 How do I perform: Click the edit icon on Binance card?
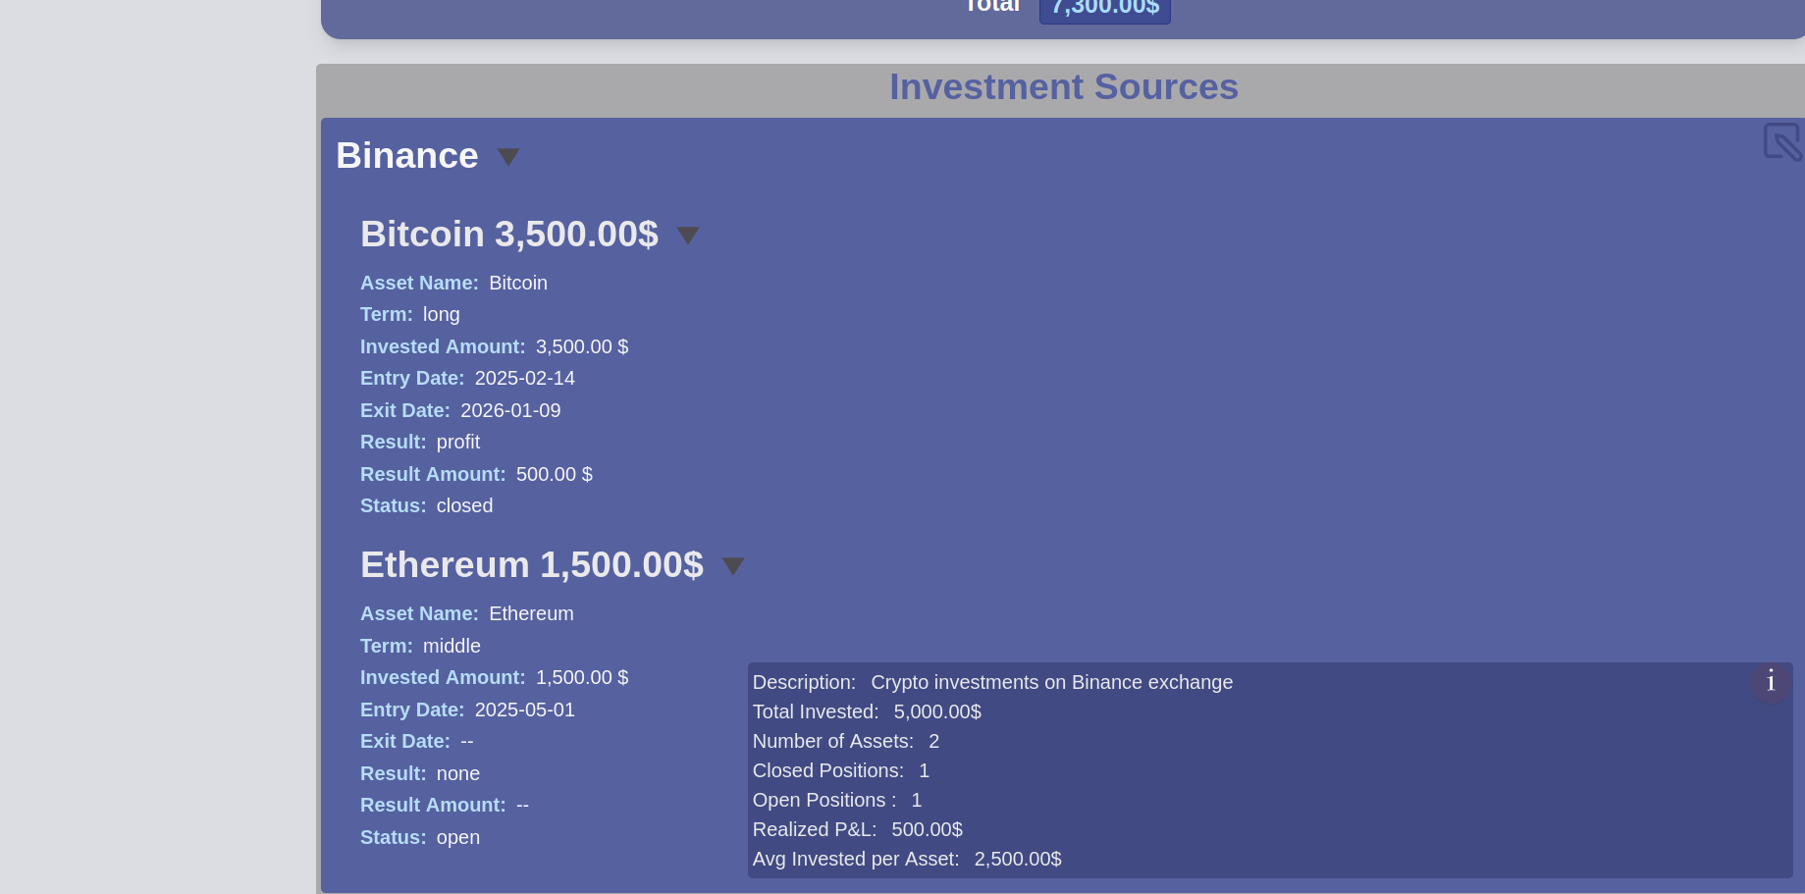pos(1781,141)
